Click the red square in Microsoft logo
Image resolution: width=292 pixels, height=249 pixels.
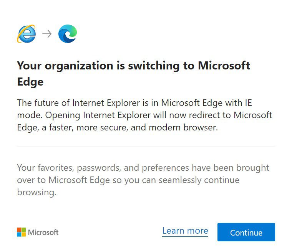coord(19,230)
